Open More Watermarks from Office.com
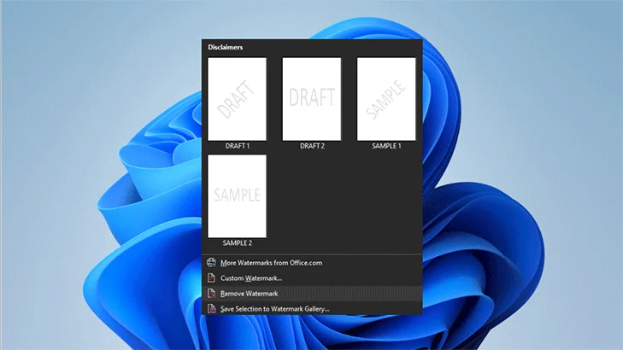The height and width of the screenshot is (350, 623). [x=312, y=263]
